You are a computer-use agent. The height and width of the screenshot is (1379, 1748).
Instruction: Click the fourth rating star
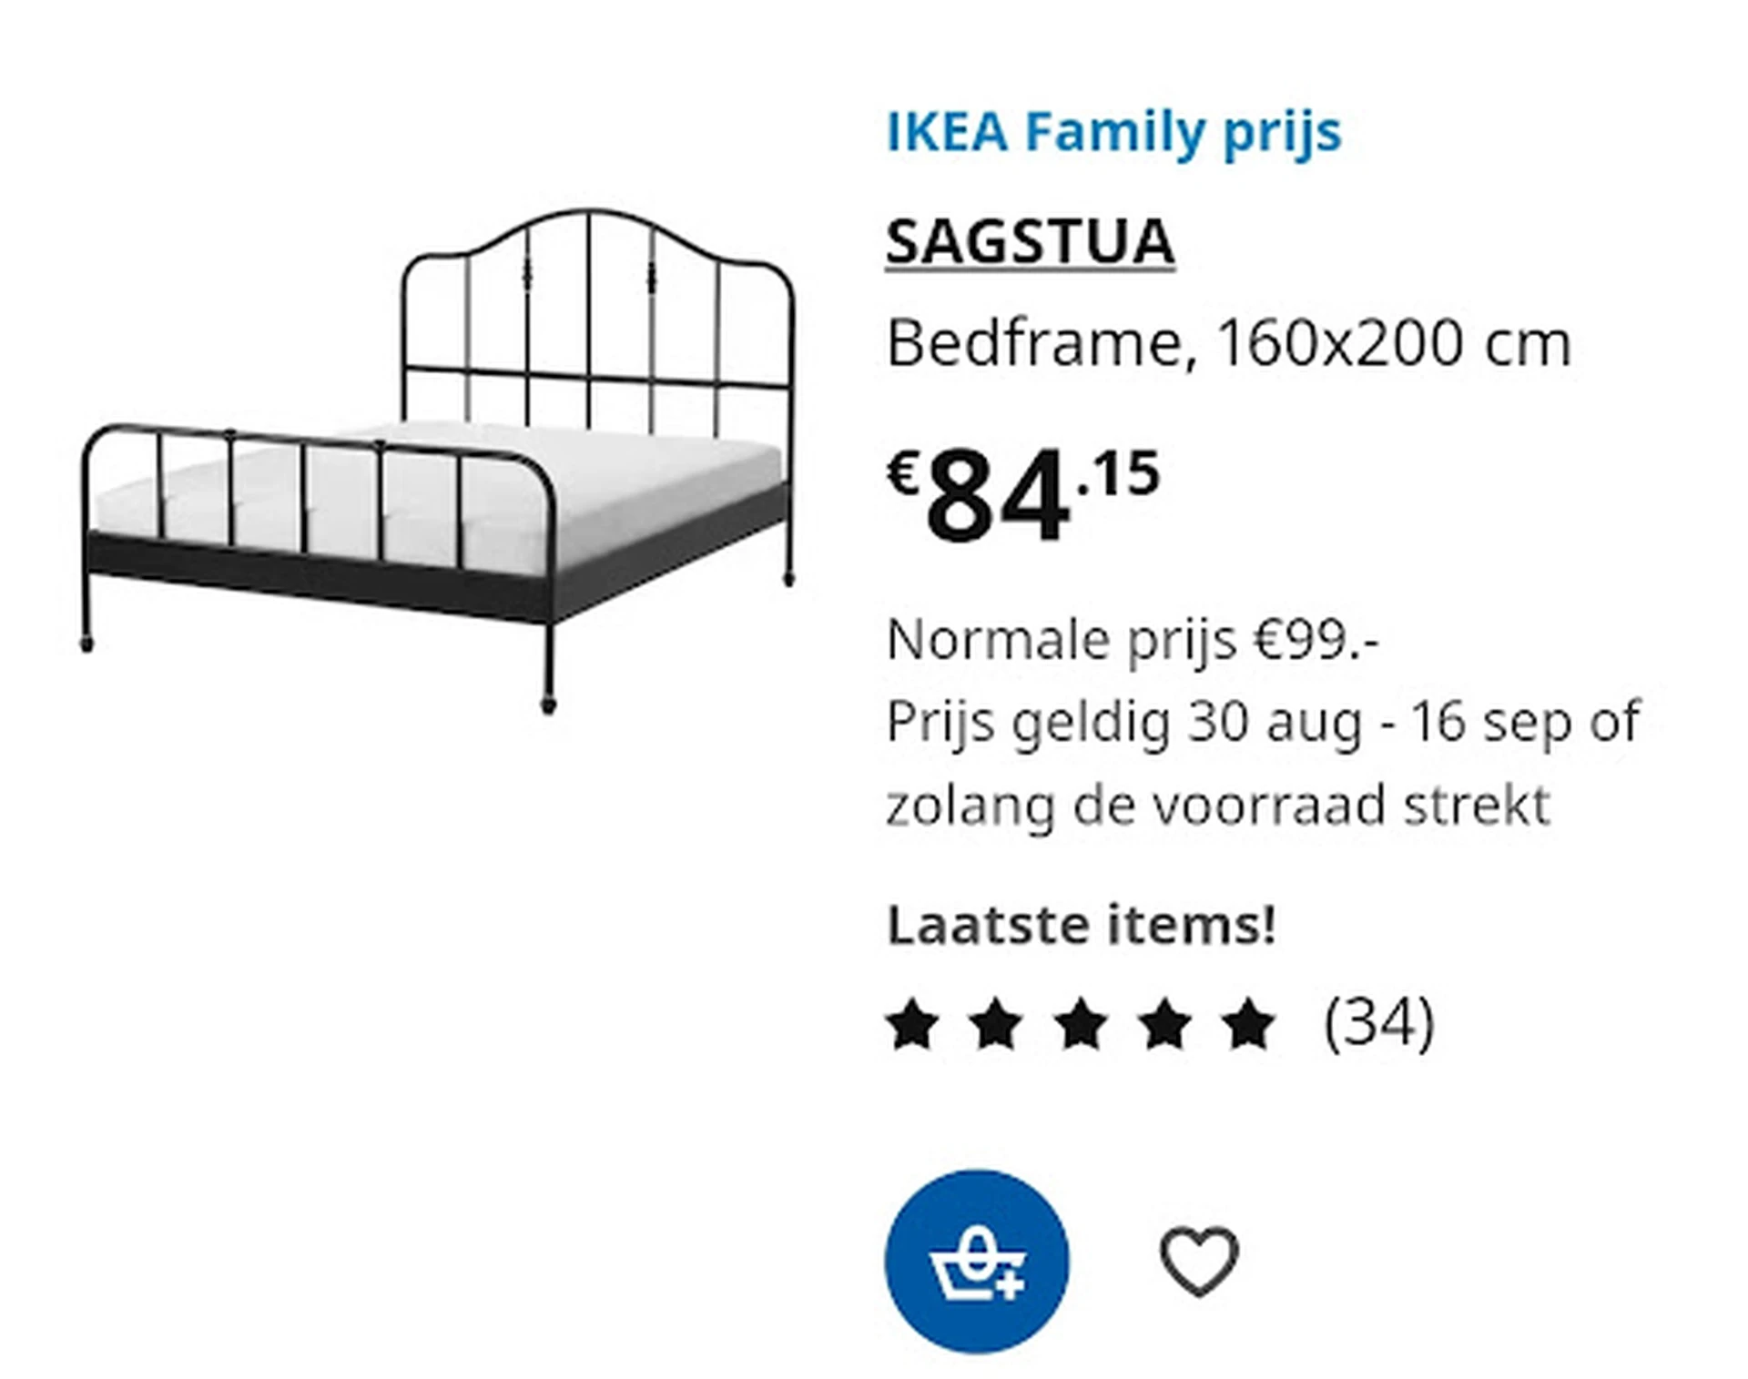(x=1164, y=1024)
